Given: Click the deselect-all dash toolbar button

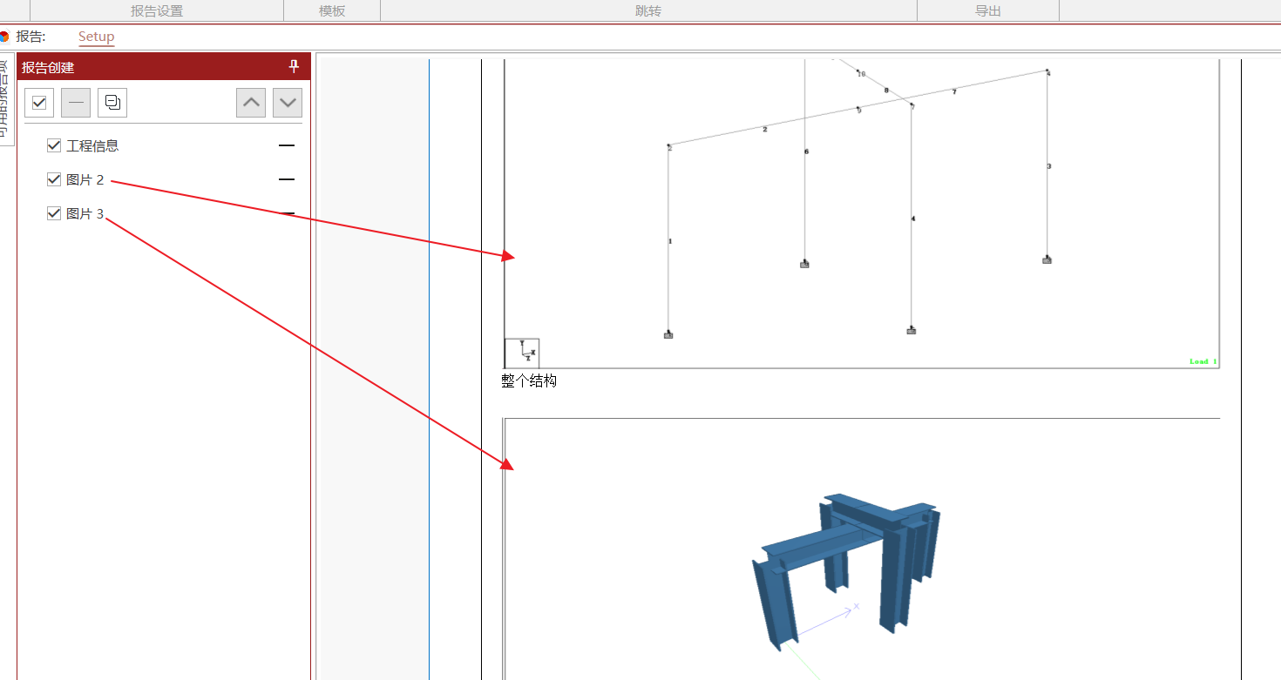Looking at the screenshot, I should pos(76,103).
